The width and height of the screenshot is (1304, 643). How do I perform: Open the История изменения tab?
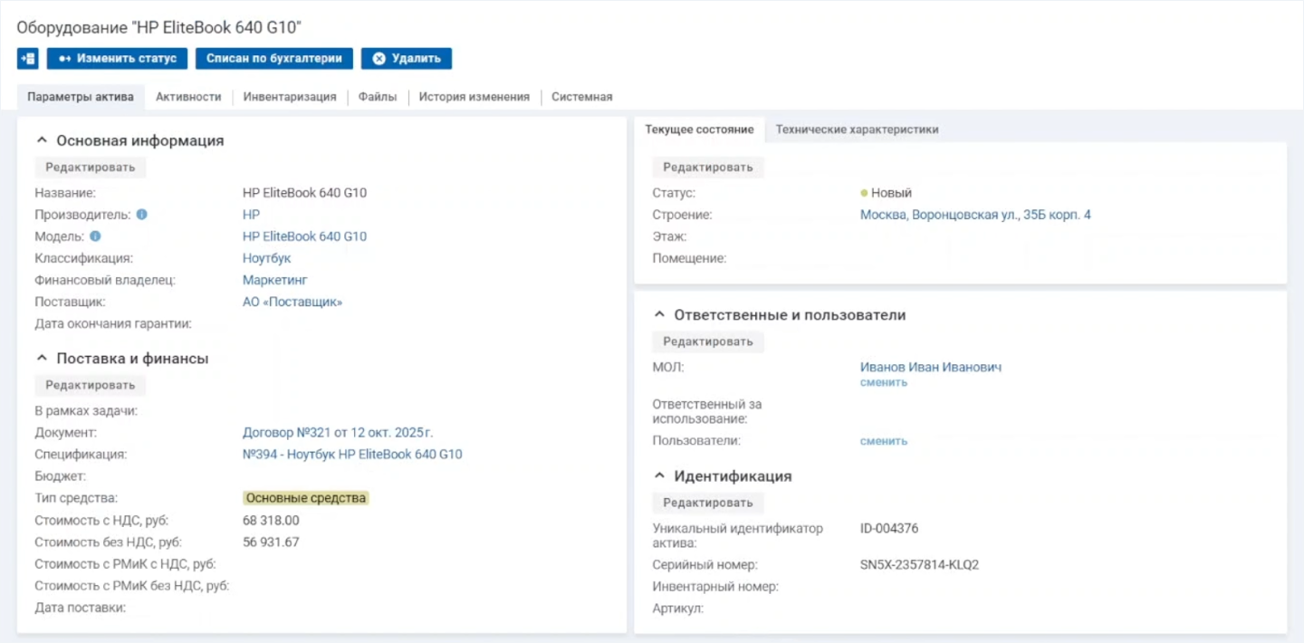[474, 97]
